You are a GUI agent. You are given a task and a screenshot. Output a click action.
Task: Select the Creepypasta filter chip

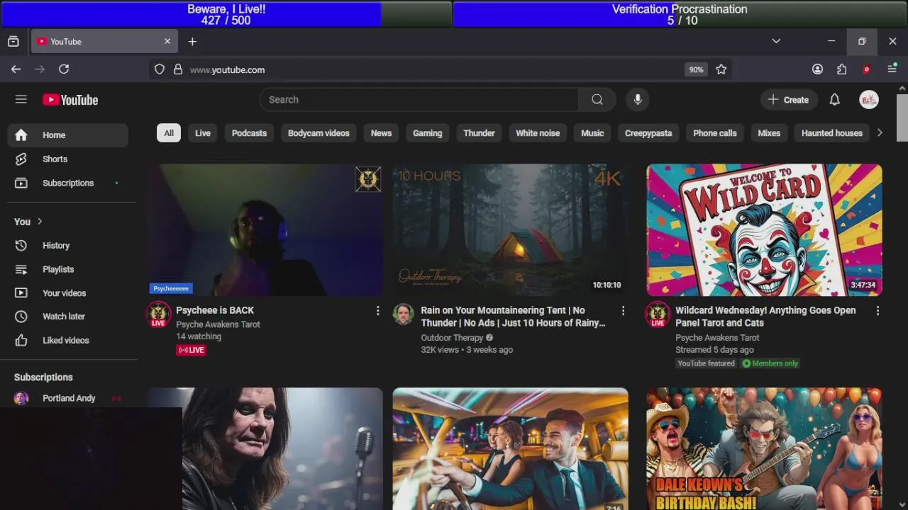tap(648, 133)
